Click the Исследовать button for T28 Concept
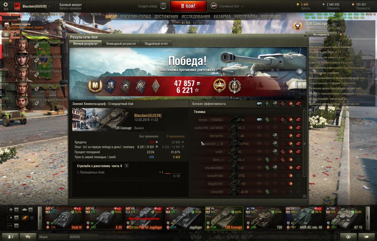The image size is (377, 241). [x=321, y=34]
